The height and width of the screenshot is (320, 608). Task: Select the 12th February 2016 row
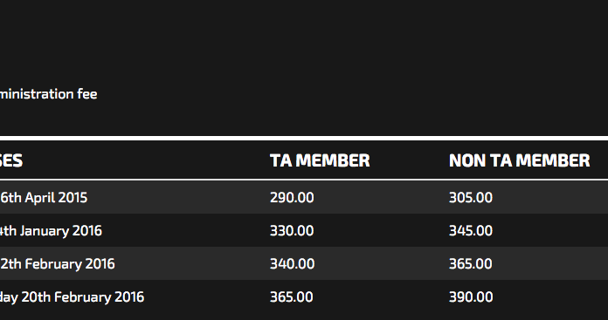[x=304, y=263]
